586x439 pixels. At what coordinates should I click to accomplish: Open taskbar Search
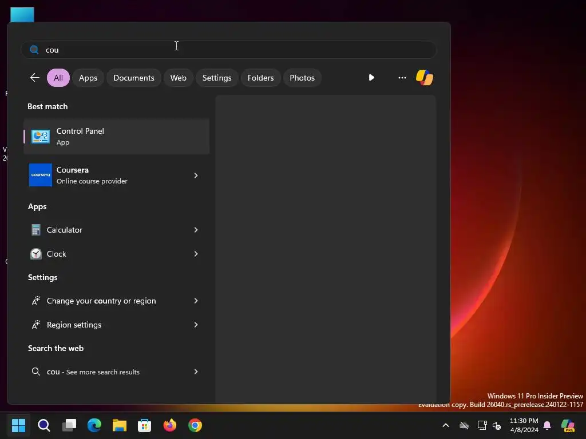[43, 425]
